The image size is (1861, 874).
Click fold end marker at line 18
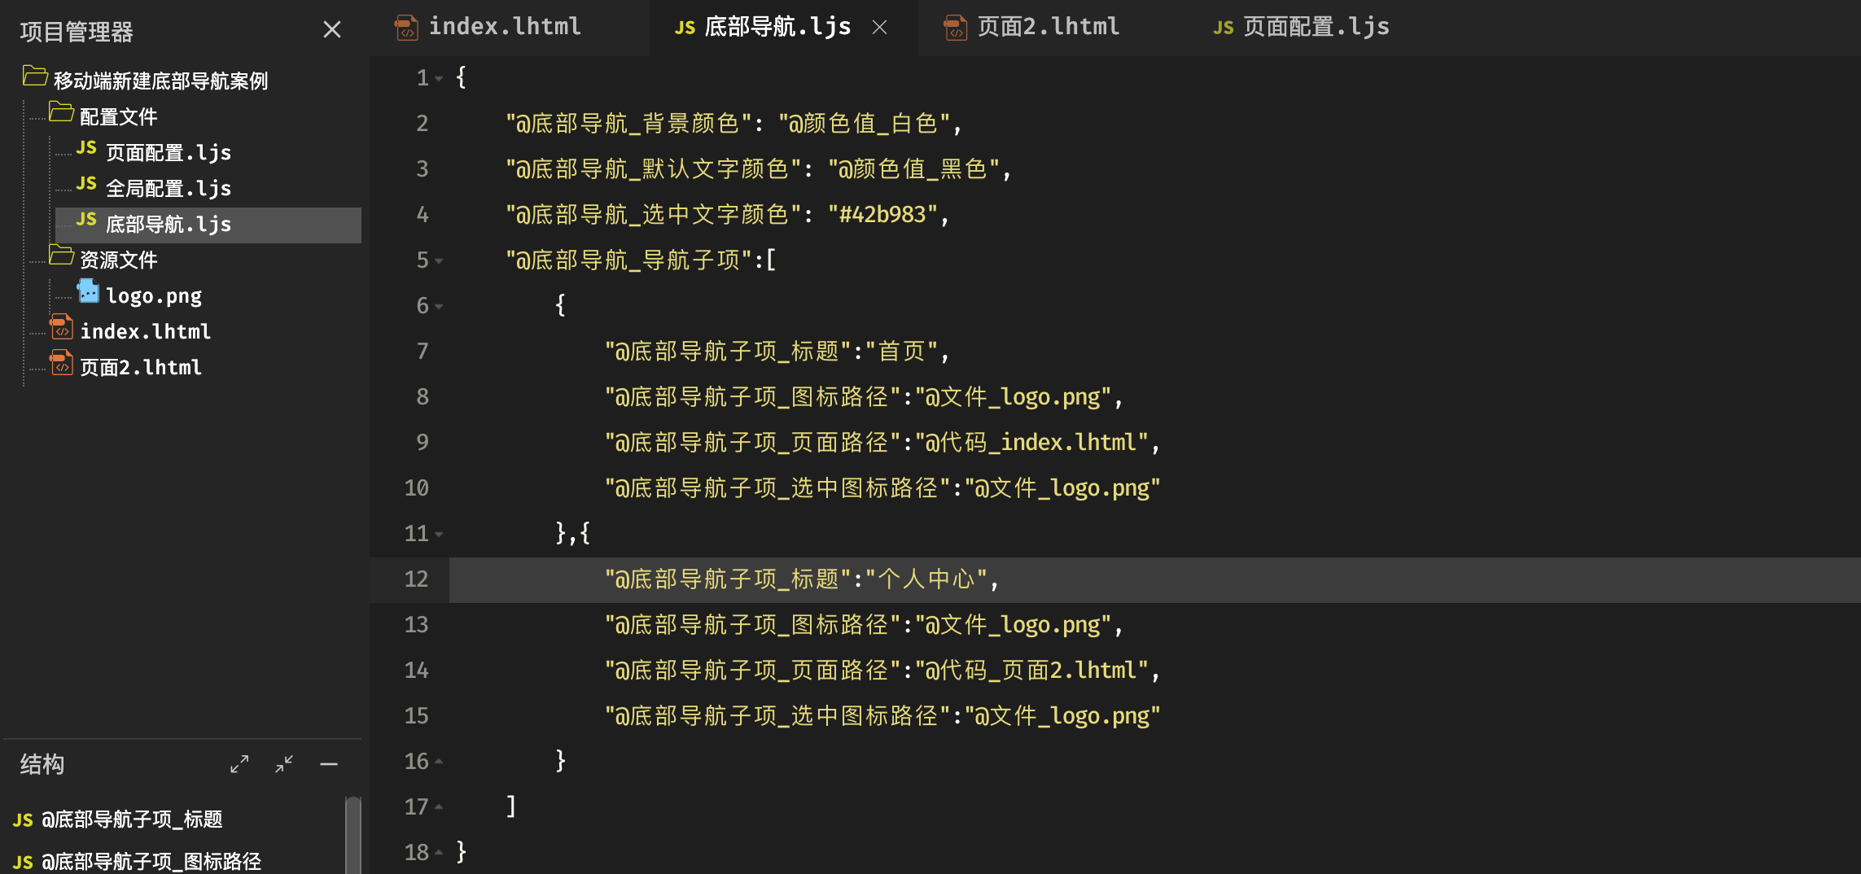[439, 853]
